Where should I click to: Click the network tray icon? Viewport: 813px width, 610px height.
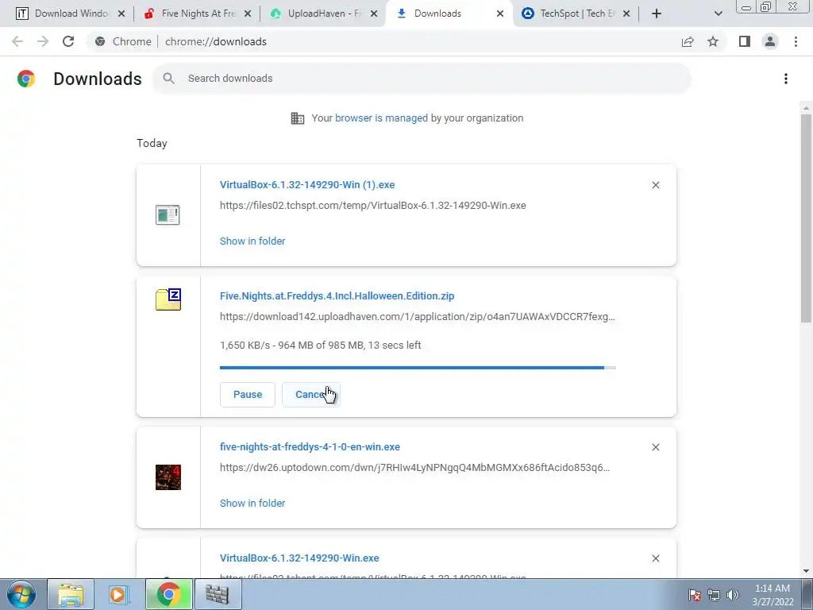[x=714, y=596]
